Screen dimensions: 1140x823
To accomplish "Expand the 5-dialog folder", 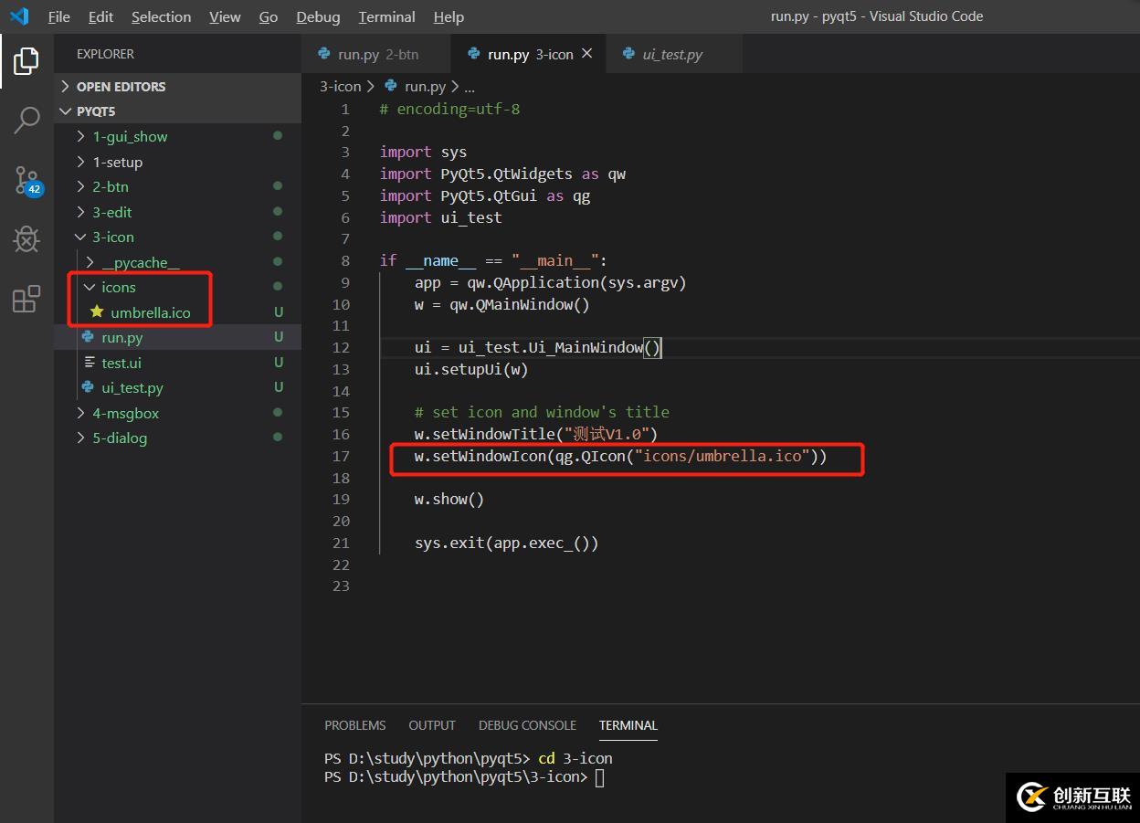I will click(177, 438).
